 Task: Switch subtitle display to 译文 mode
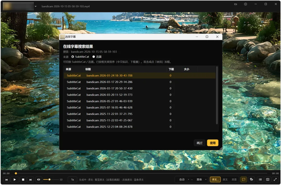tap(215, 180)
